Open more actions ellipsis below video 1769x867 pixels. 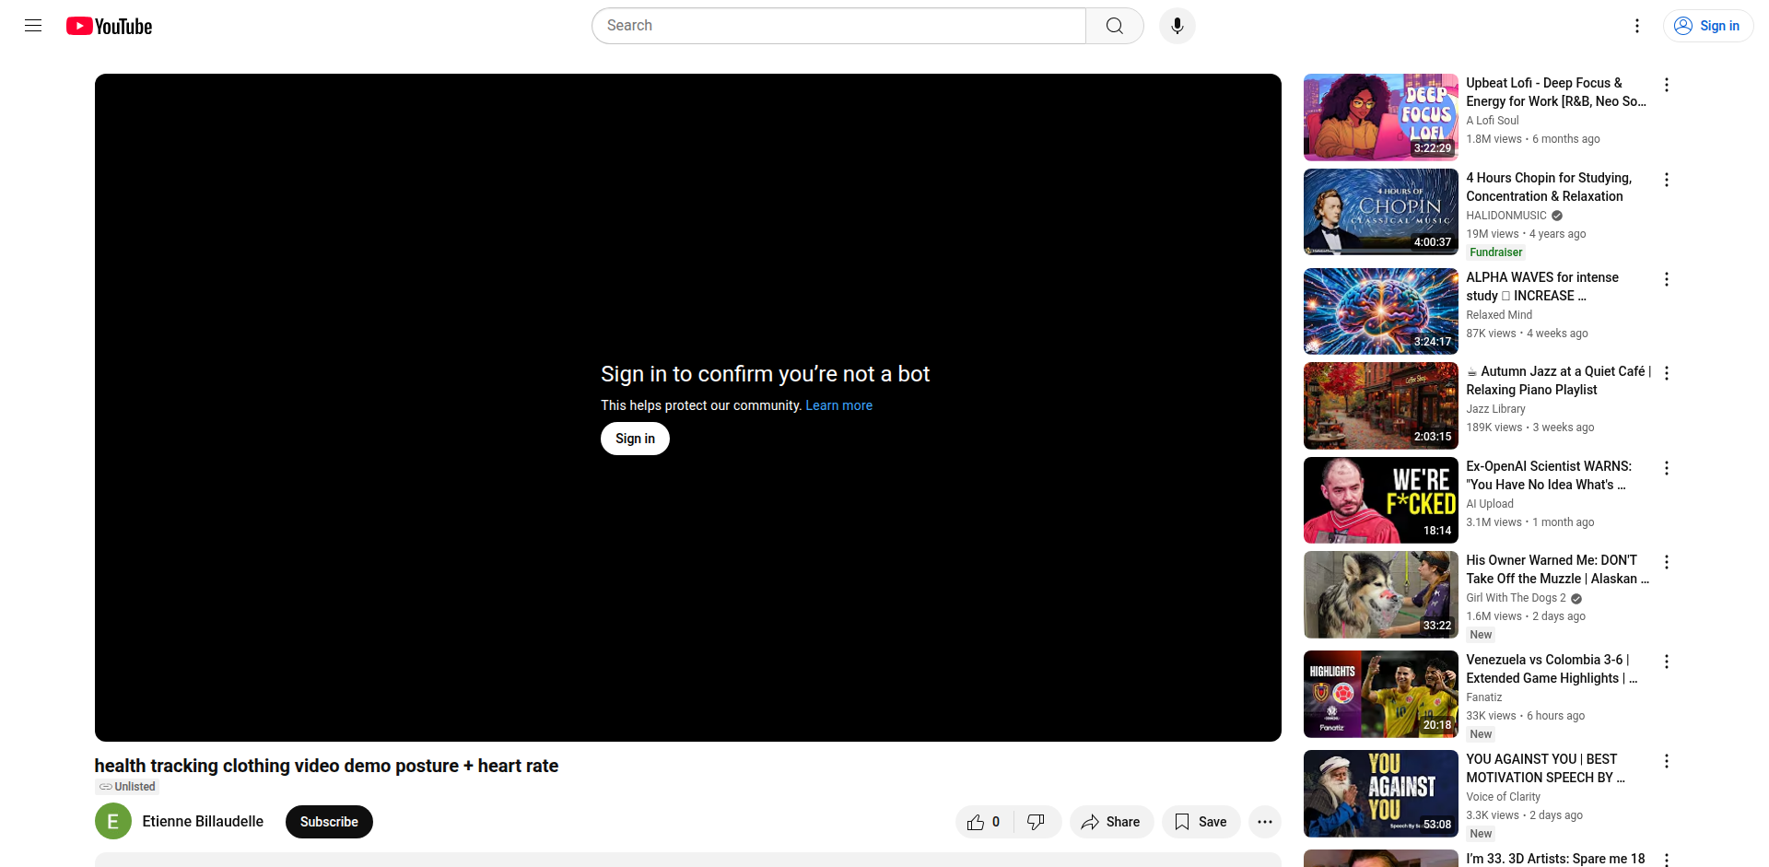[x=1264, y=822]
